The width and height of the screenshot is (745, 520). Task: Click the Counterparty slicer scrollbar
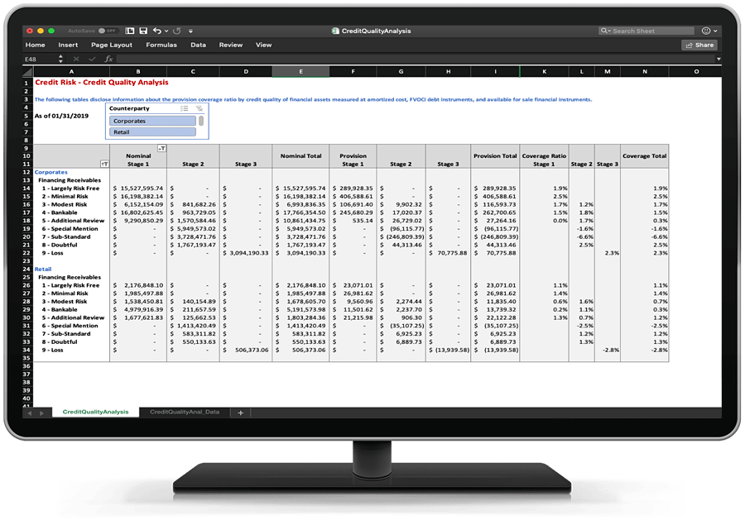pyautogui.click(x=201, y=121)
